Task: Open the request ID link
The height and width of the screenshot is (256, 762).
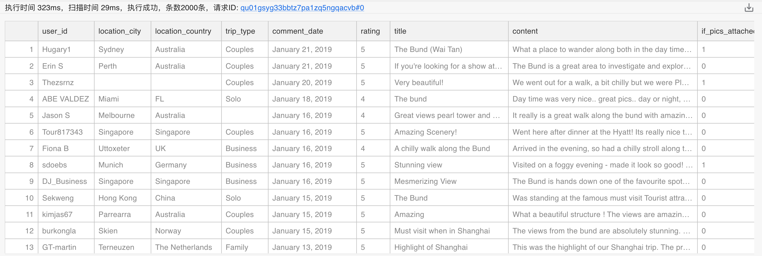Action: click(302, 8)
